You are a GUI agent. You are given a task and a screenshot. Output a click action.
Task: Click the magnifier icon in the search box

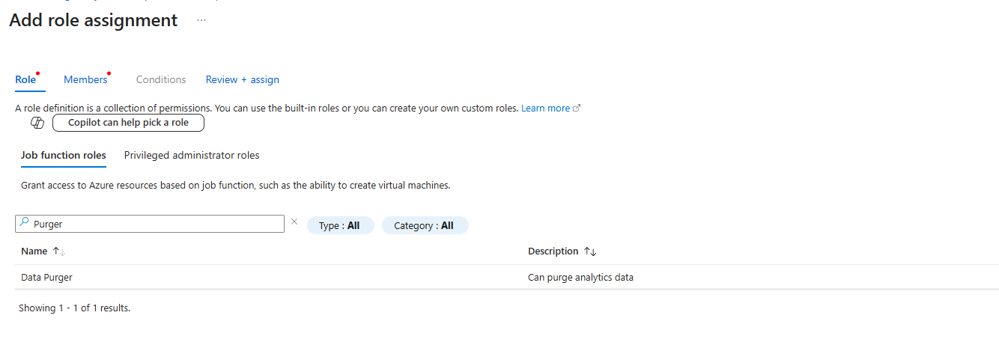[x=24, y=223]
